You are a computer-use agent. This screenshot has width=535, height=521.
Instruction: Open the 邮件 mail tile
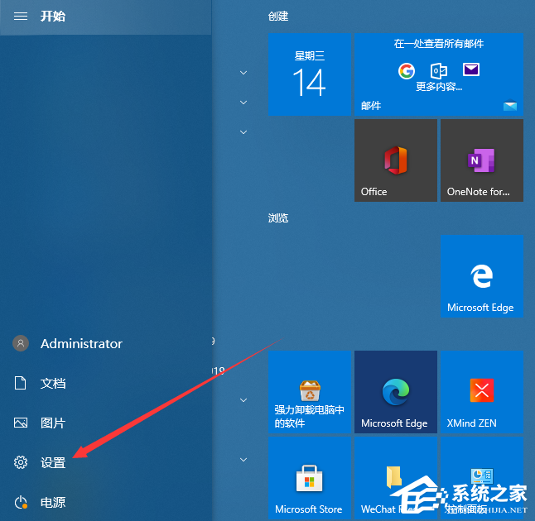438,74
